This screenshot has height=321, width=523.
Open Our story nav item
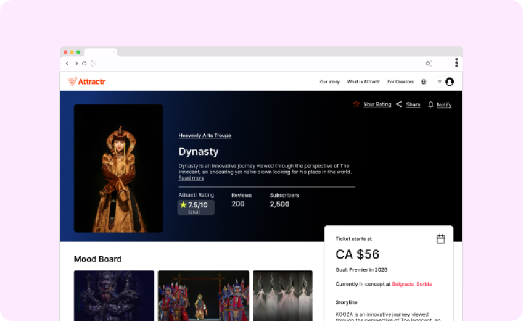click(x=329, y=81)
